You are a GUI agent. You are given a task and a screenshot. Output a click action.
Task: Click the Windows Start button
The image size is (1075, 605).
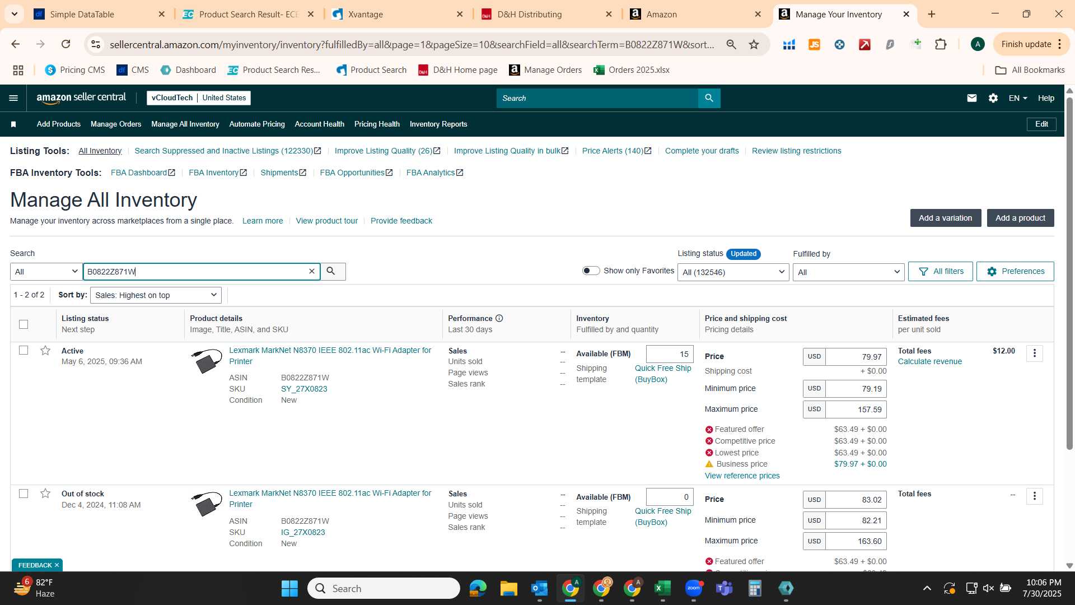[289, 588]
